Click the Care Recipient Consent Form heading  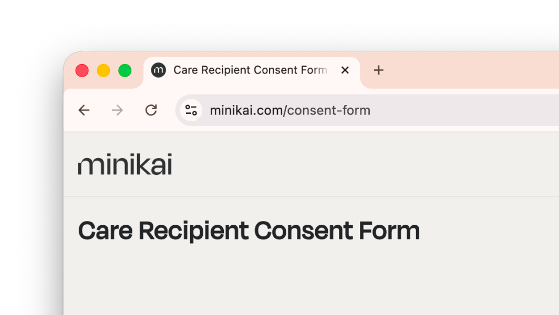(x=249, y=231)
